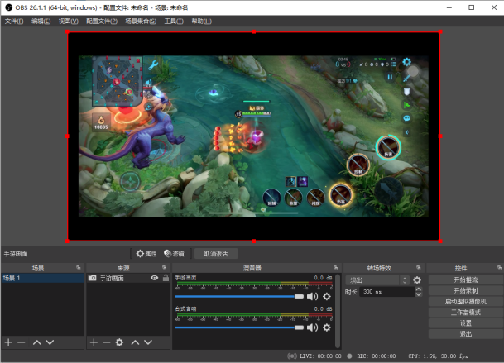Open 设置 settings button
Image resolution: width=504 pixels, height=363 pixels.
click(466, 323)
